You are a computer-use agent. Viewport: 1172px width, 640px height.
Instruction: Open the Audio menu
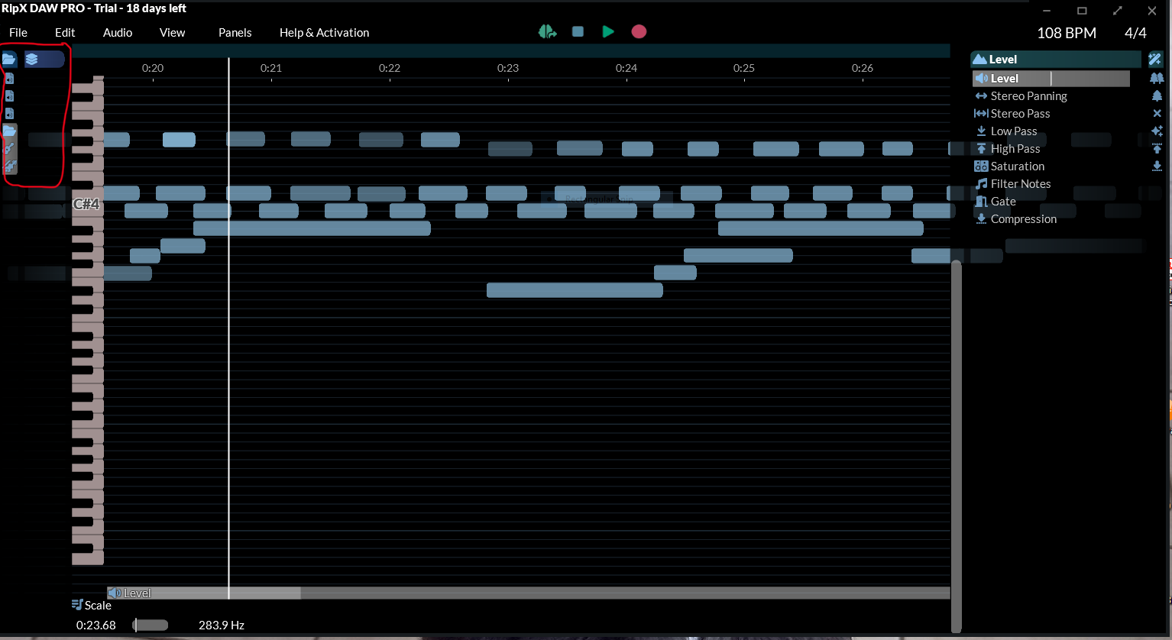118,33
